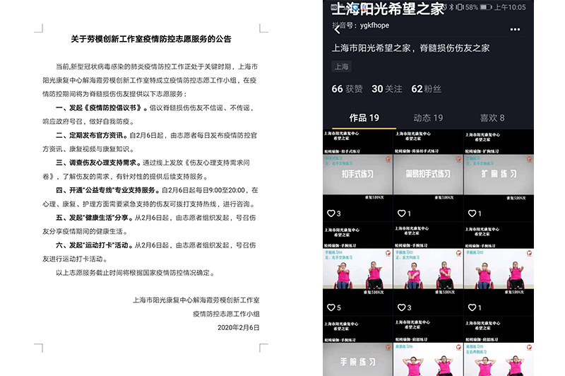This screenshot has height=376, width=565.
Task: Open the 手腕练习 video thumbnail
Action: click(357, 356)
